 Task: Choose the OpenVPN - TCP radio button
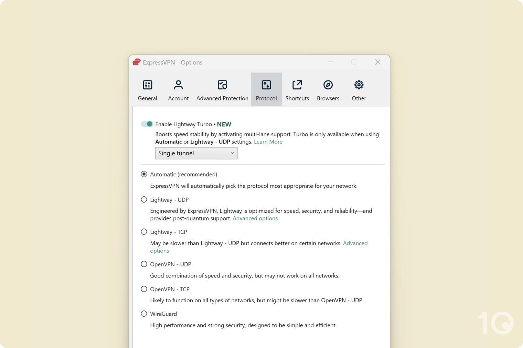[x=144, y=289]
